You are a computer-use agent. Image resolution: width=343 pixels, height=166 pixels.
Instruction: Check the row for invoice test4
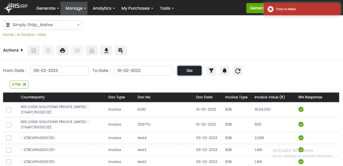(9, 138)
